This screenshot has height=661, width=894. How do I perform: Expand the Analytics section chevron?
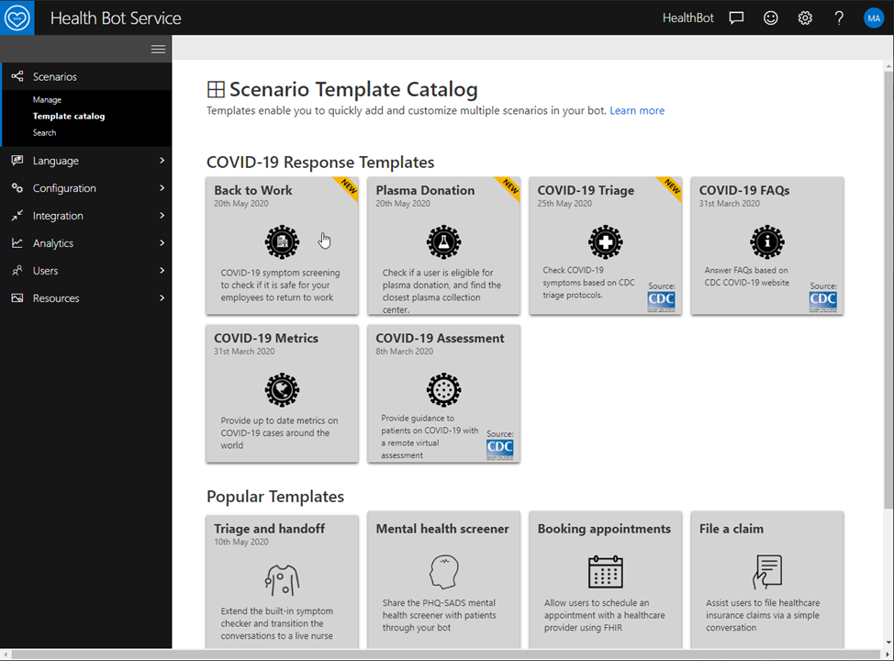pyautogui.click(x=162, y=243)
